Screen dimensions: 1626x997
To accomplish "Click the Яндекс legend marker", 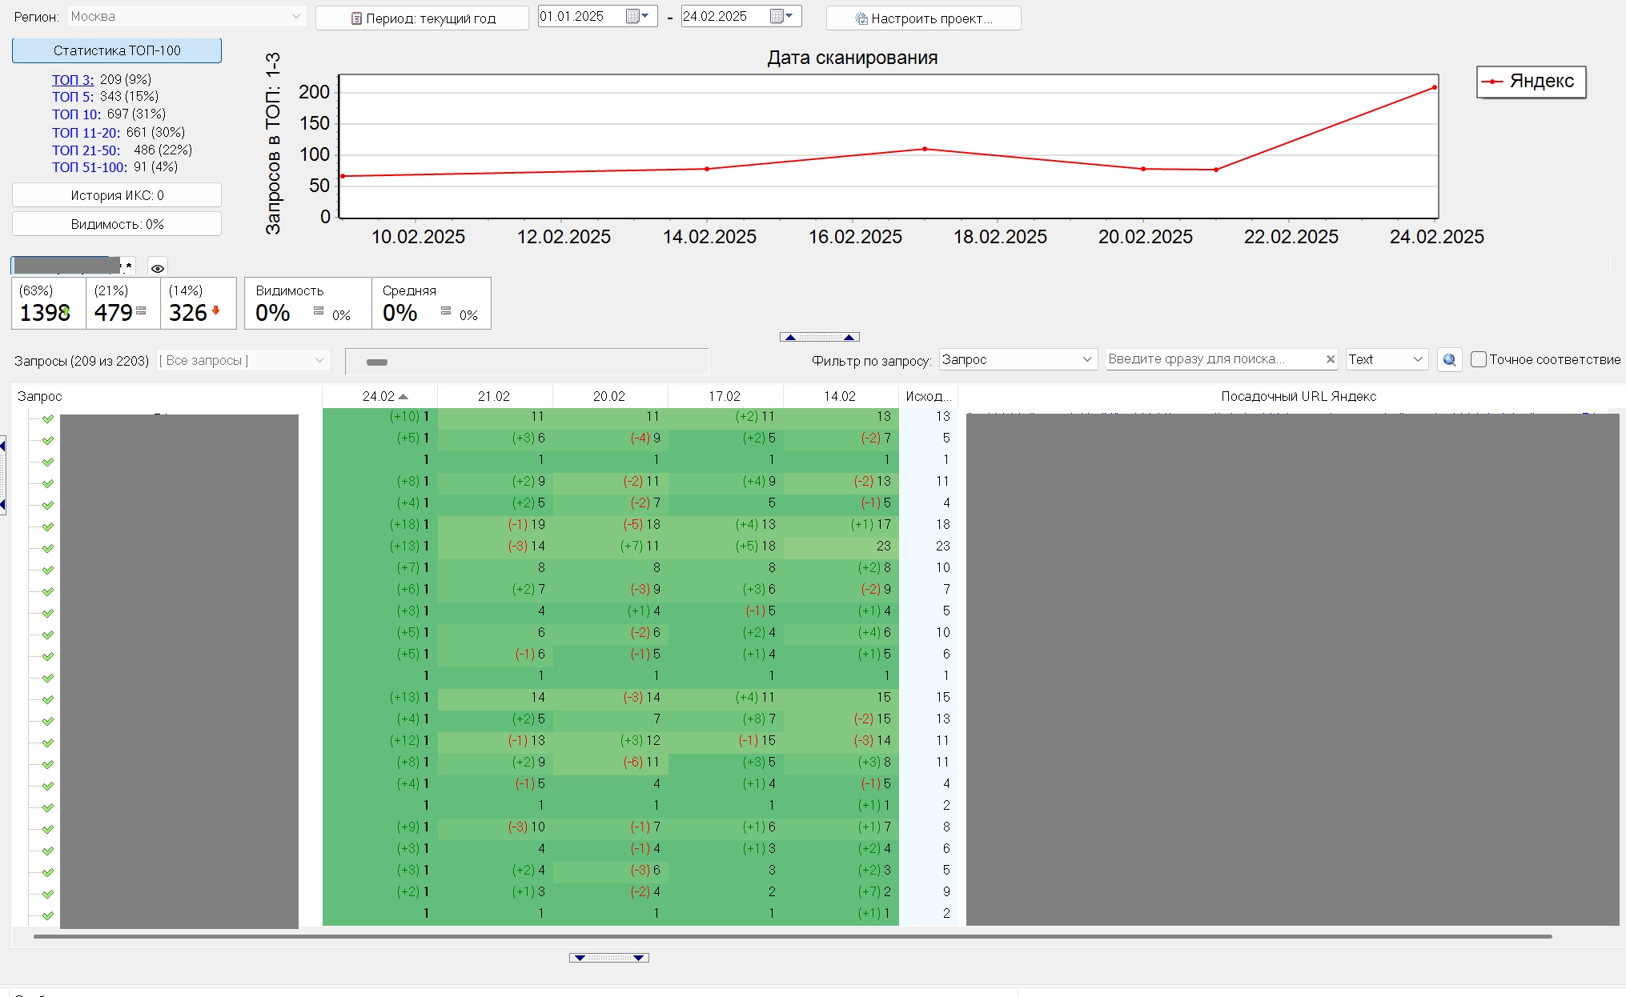I will point(1492,82).
